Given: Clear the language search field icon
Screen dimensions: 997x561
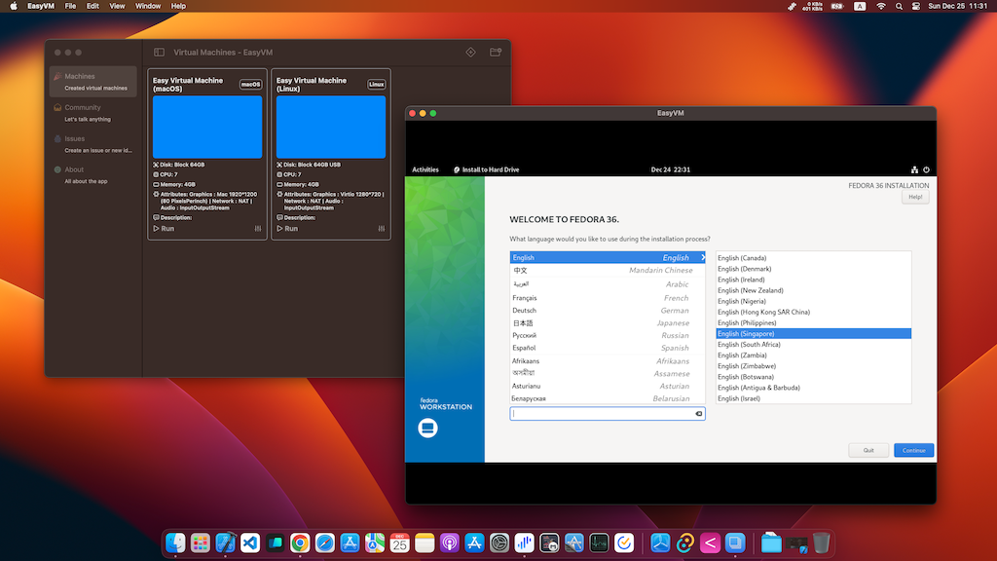Looking at the screenshot, I should tap(698, 413).
